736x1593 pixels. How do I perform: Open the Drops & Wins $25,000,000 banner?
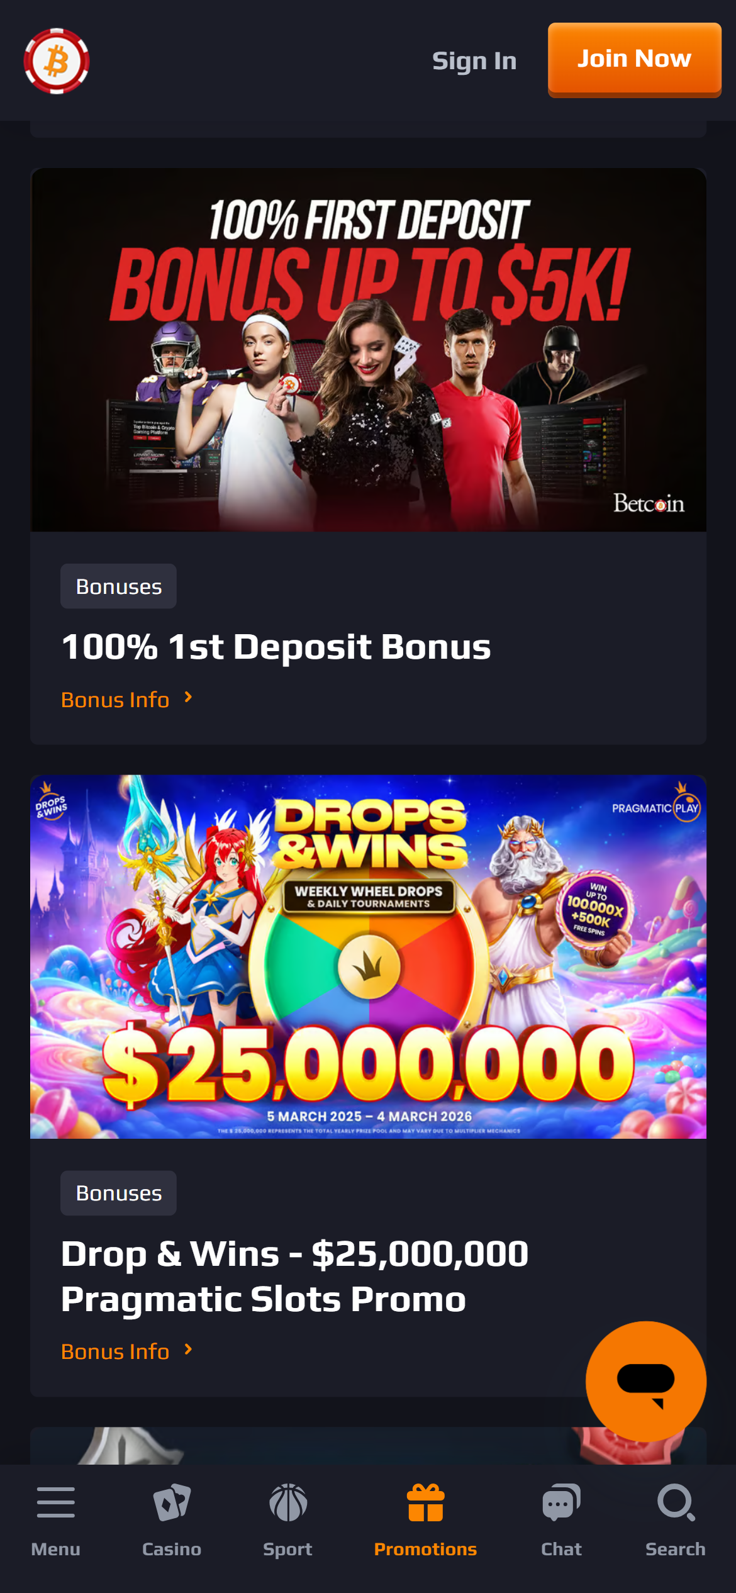click(x=368, y=956)
